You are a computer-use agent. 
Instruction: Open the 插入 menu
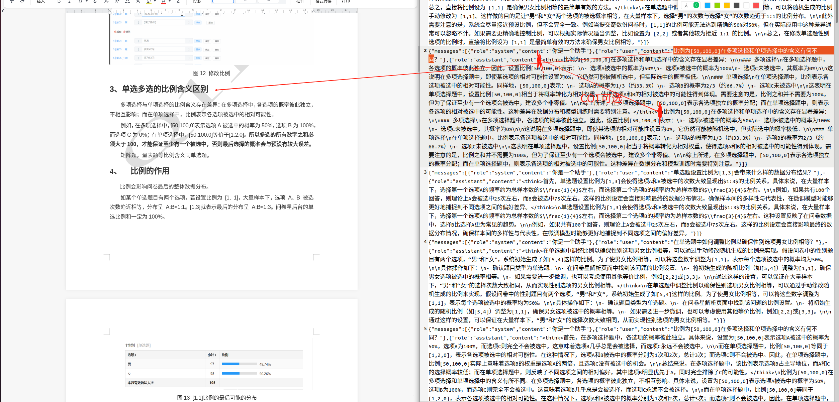pyautogui.click(x=41, y=2)
